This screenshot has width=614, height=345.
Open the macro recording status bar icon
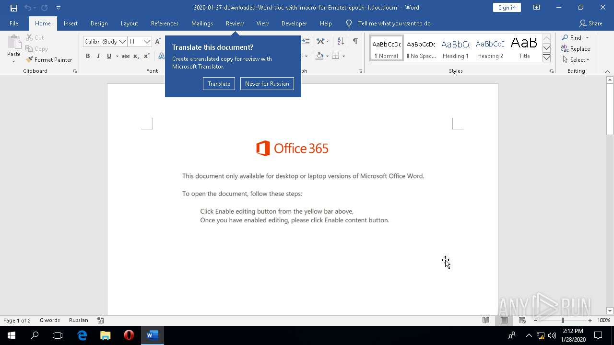click(x=101, y=320)
